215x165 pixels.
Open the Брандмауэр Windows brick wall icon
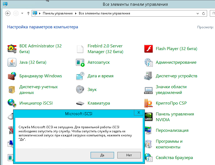(12, 76)
